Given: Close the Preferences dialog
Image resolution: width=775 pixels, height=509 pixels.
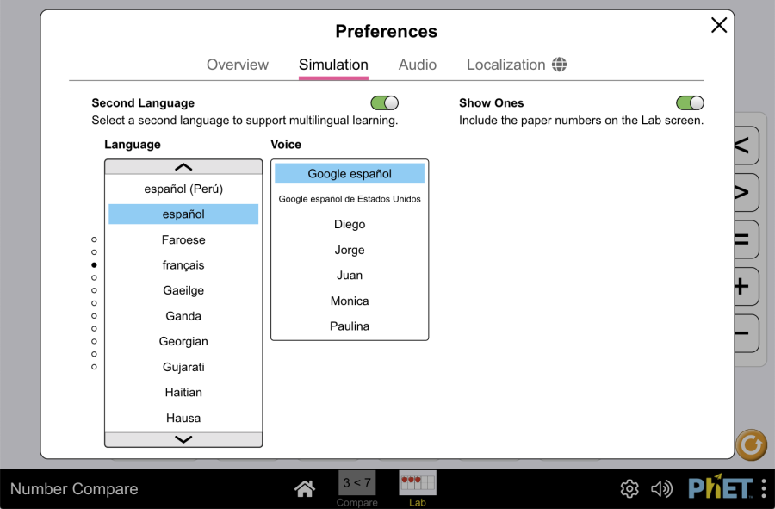Looking at the screenshot, I should coord(719,25).
